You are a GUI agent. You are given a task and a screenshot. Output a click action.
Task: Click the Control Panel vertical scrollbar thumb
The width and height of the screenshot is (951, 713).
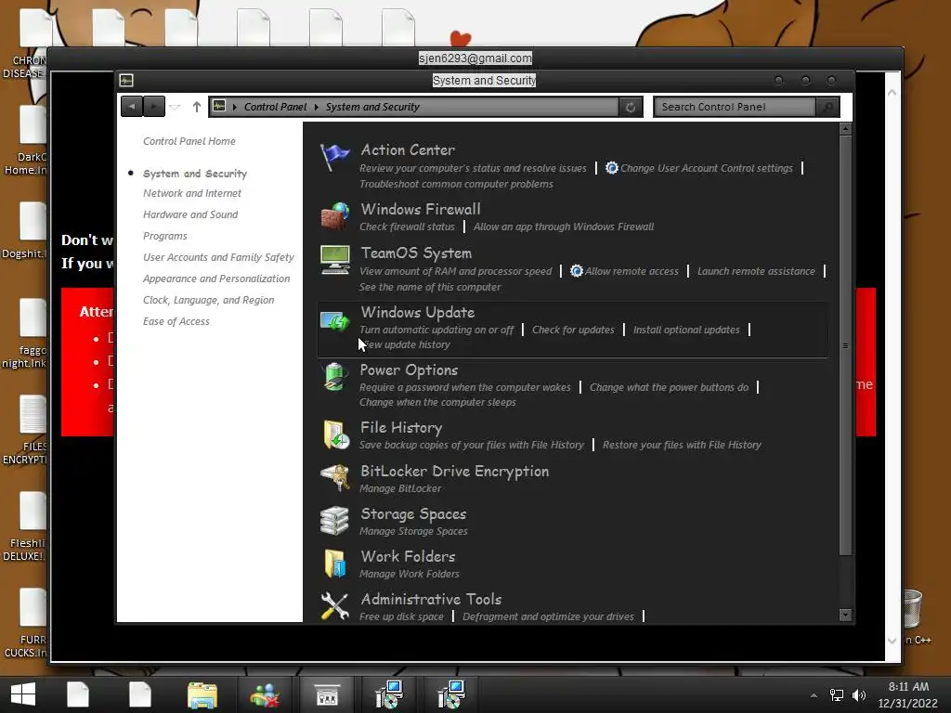(845, 345)
